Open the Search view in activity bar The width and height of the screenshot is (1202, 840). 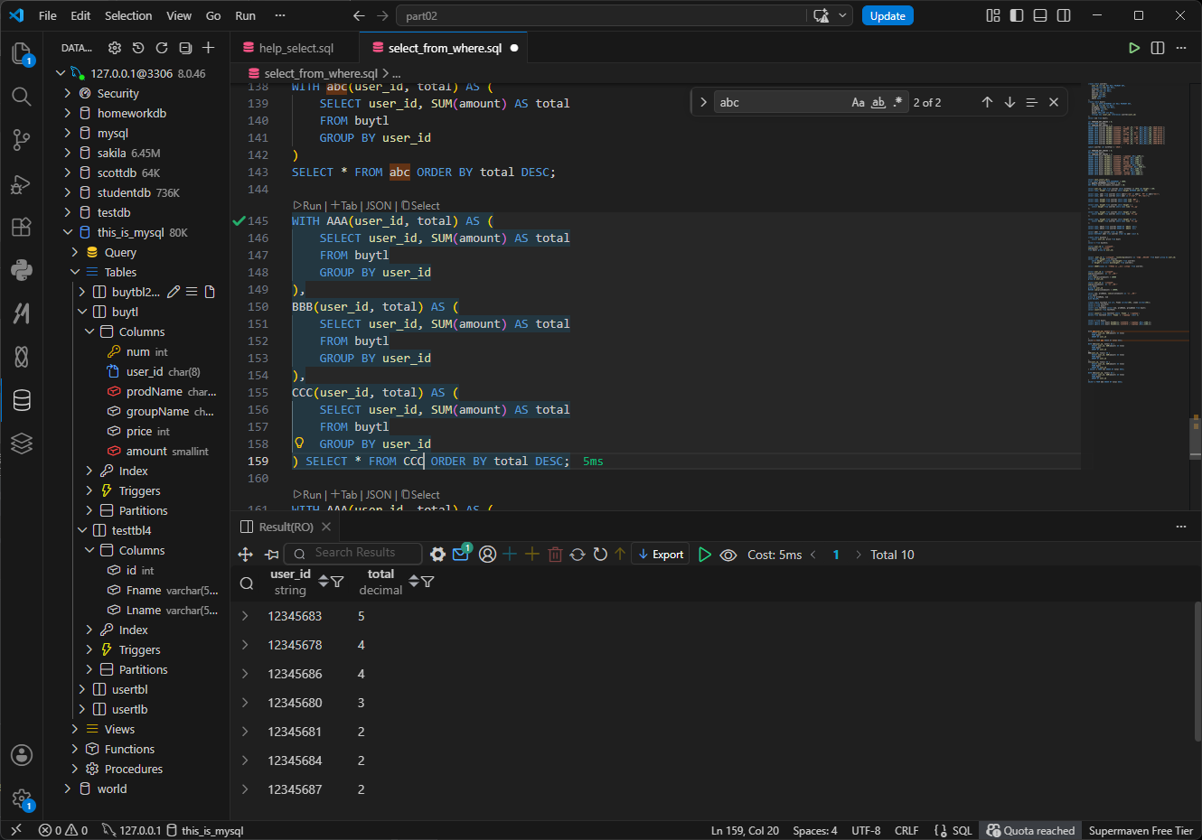coord(22,97)
